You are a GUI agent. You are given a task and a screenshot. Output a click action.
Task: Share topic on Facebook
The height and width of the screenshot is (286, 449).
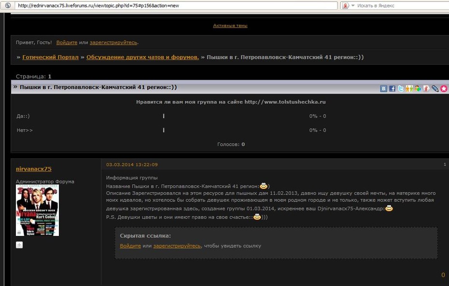click(x=392, y=89)
